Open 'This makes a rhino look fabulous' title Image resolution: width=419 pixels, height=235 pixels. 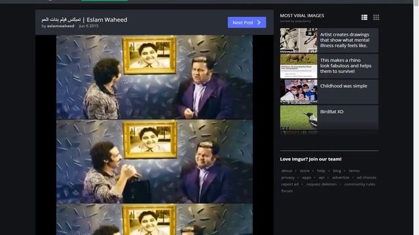pos(346,66)
